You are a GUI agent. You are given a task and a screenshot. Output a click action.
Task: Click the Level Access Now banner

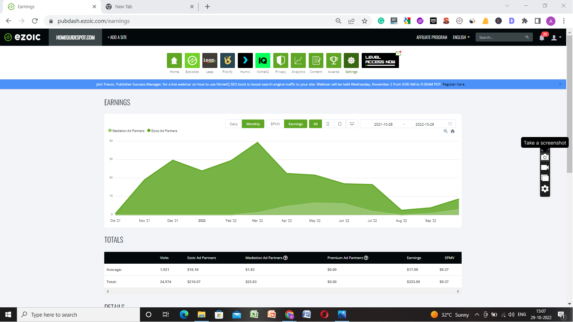(380, 60)
